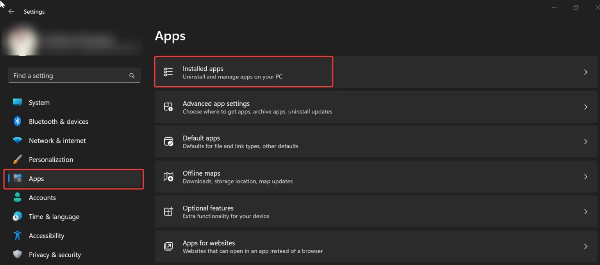Expand Installed apps details
Screen dimensions: 600x265
(585, 72)
